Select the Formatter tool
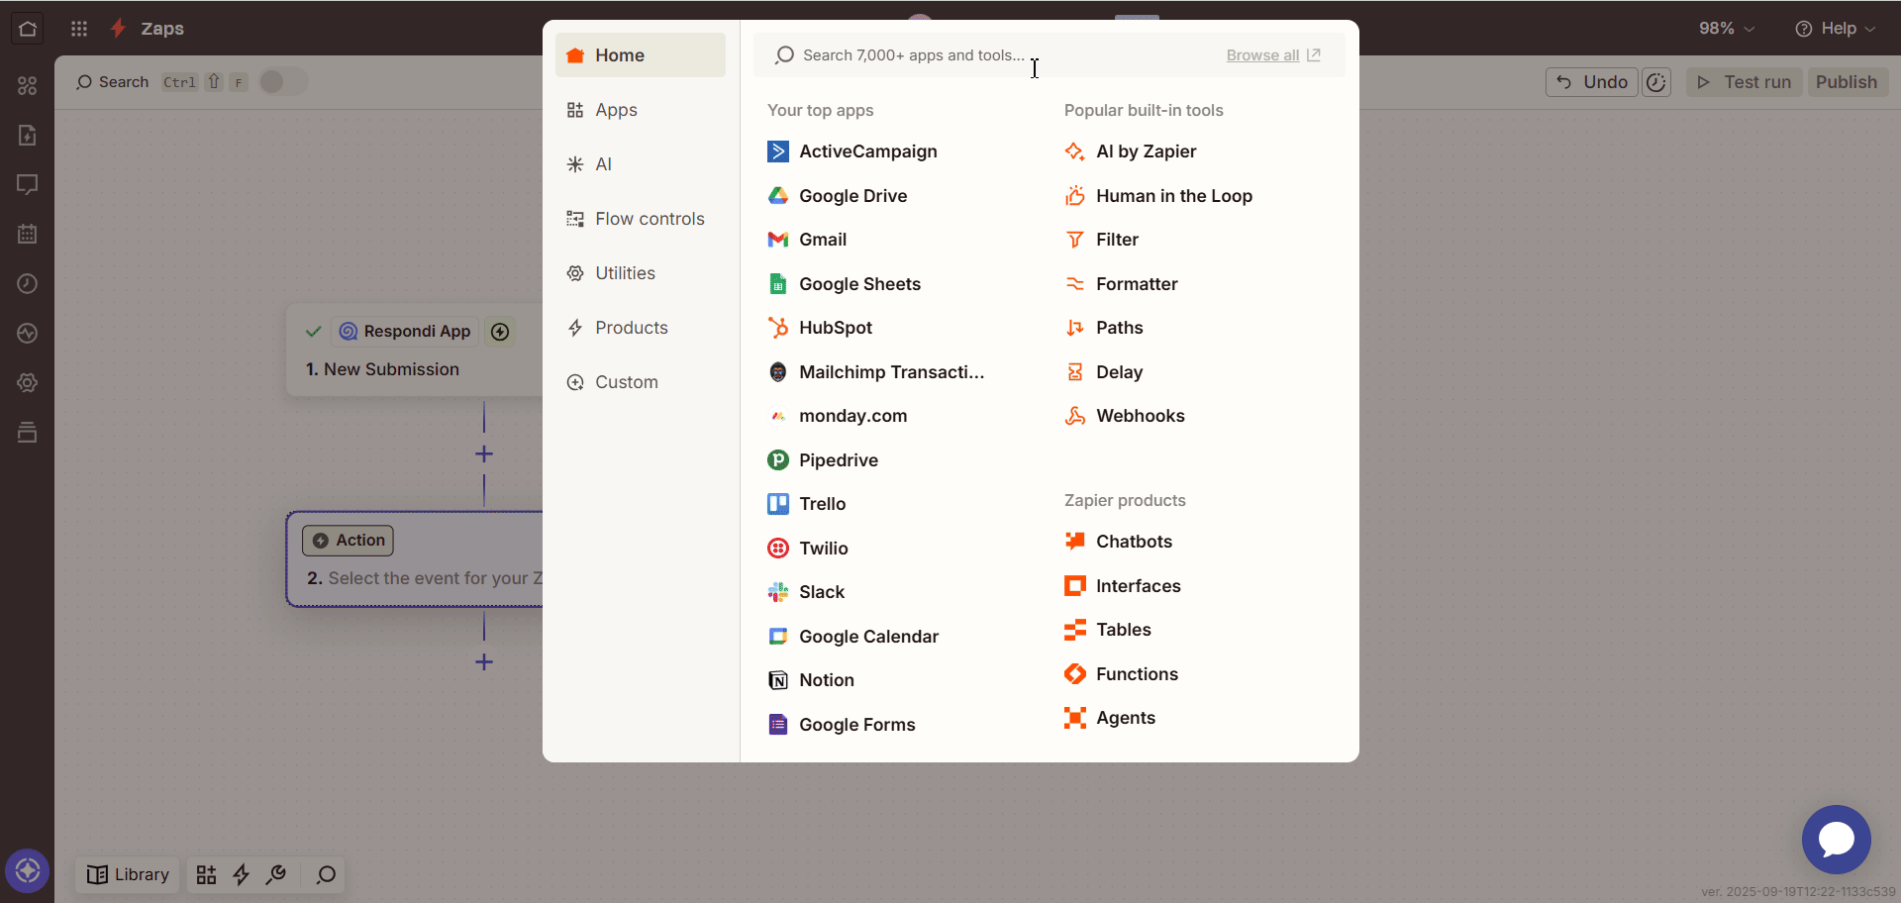This screenshot has width=1901, height=903. tap(1121, 284)
